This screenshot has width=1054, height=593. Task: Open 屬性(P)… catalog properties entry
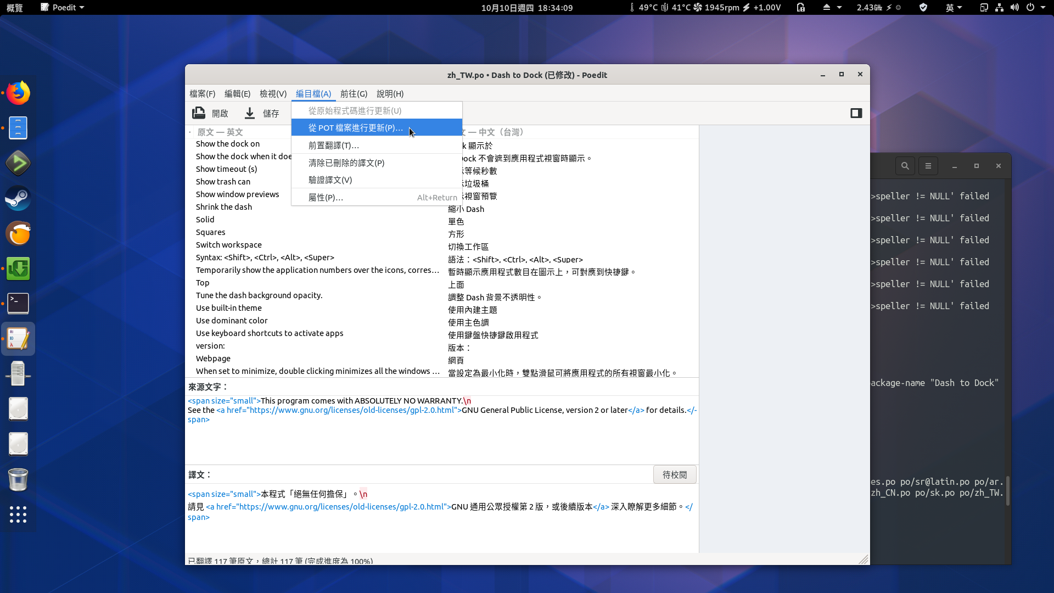coord(377,198)
